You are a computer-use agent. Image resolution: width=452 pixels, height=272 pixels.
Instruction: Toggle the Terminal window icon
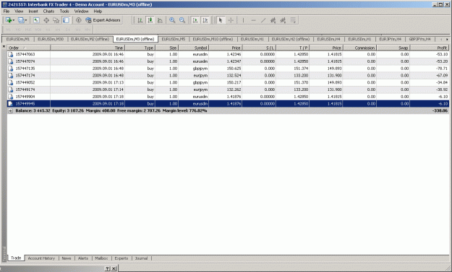tap(66, 20)
